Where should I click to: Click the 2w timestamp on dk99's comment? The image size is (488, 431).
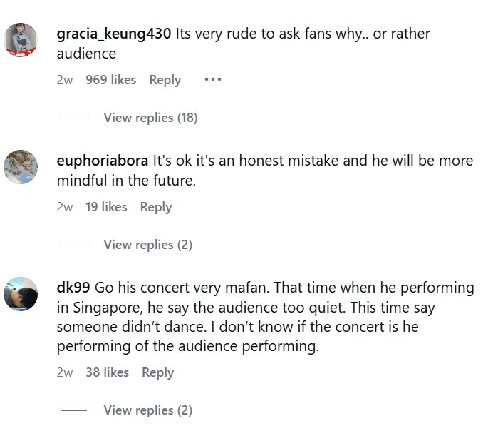(64, 372)
